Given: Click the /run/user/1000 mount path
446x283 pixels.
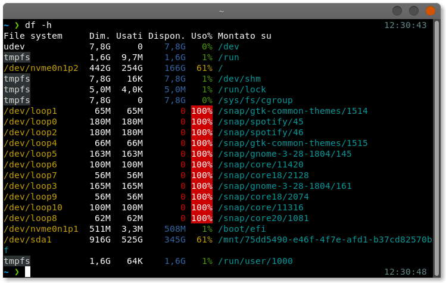Looking at the screenshot, I should point(255,261).
